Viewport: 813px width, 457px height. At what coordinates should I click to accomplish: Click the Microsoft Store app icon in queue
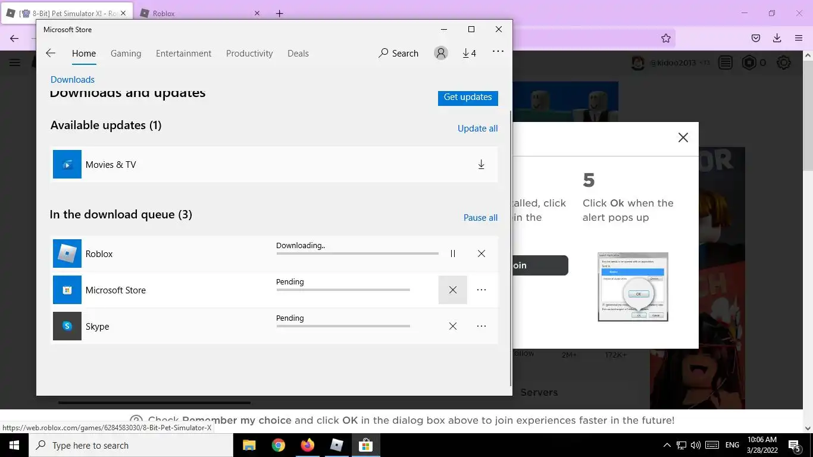coord(67,290)
